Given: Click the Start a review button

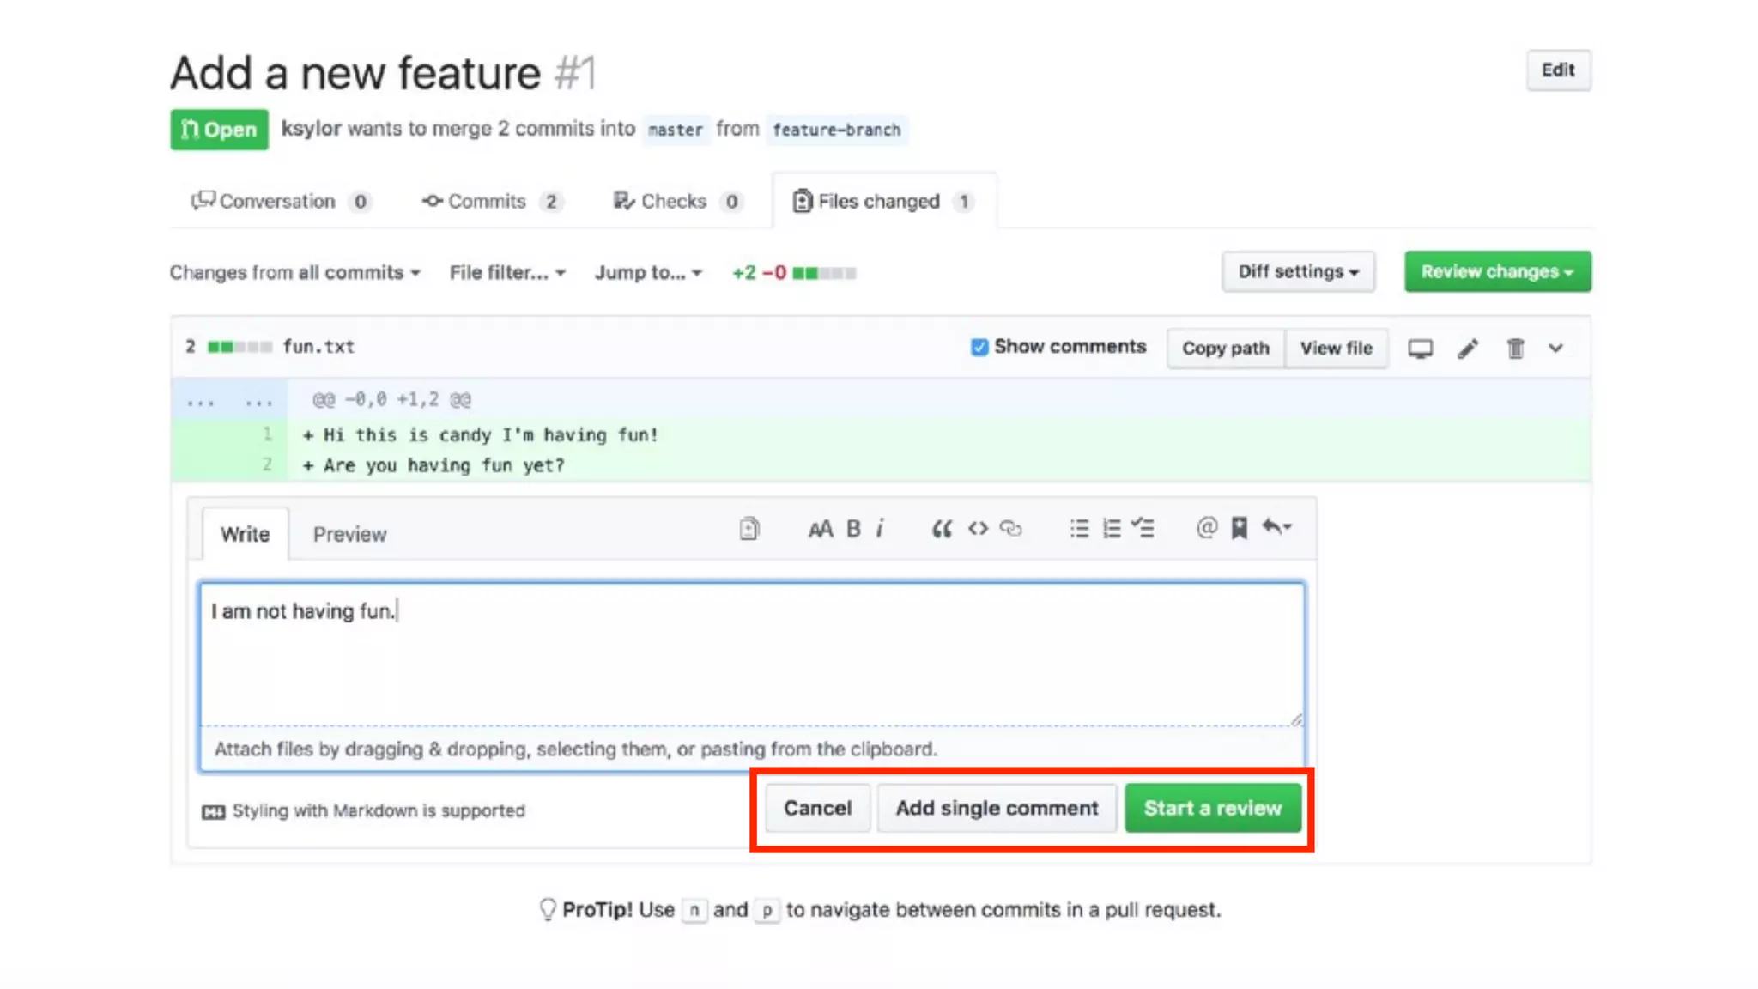Looking at the screenshot, I should pyautogui.click(x=1212, y=809).
